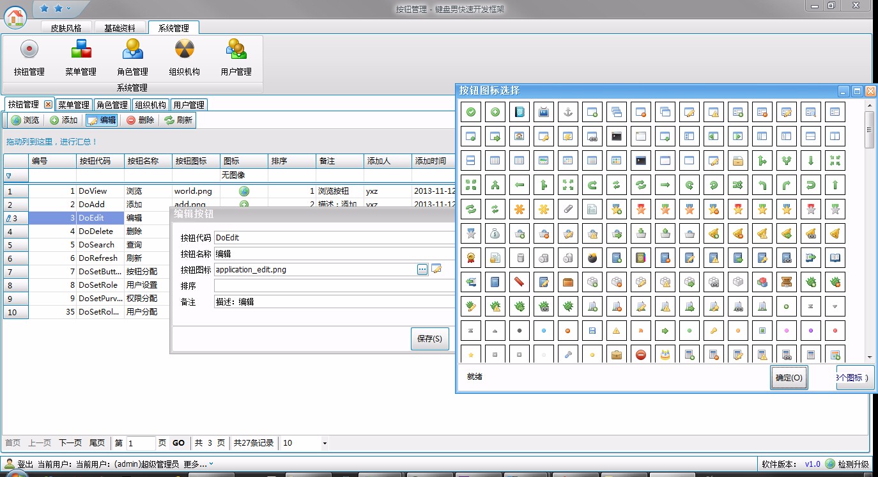The image size is (878, 477).
Task: Open 用户管理 via the ribbon icon
Action: [235, 56]
